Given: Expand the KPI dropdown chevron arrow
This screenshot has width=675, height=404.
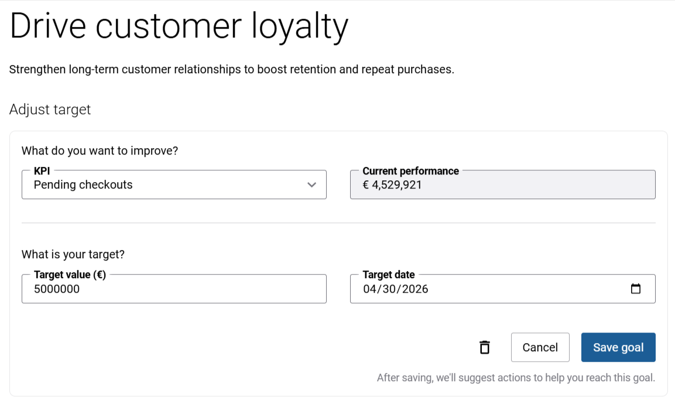Looking at the screenshot, I should (x=311, y=185).
